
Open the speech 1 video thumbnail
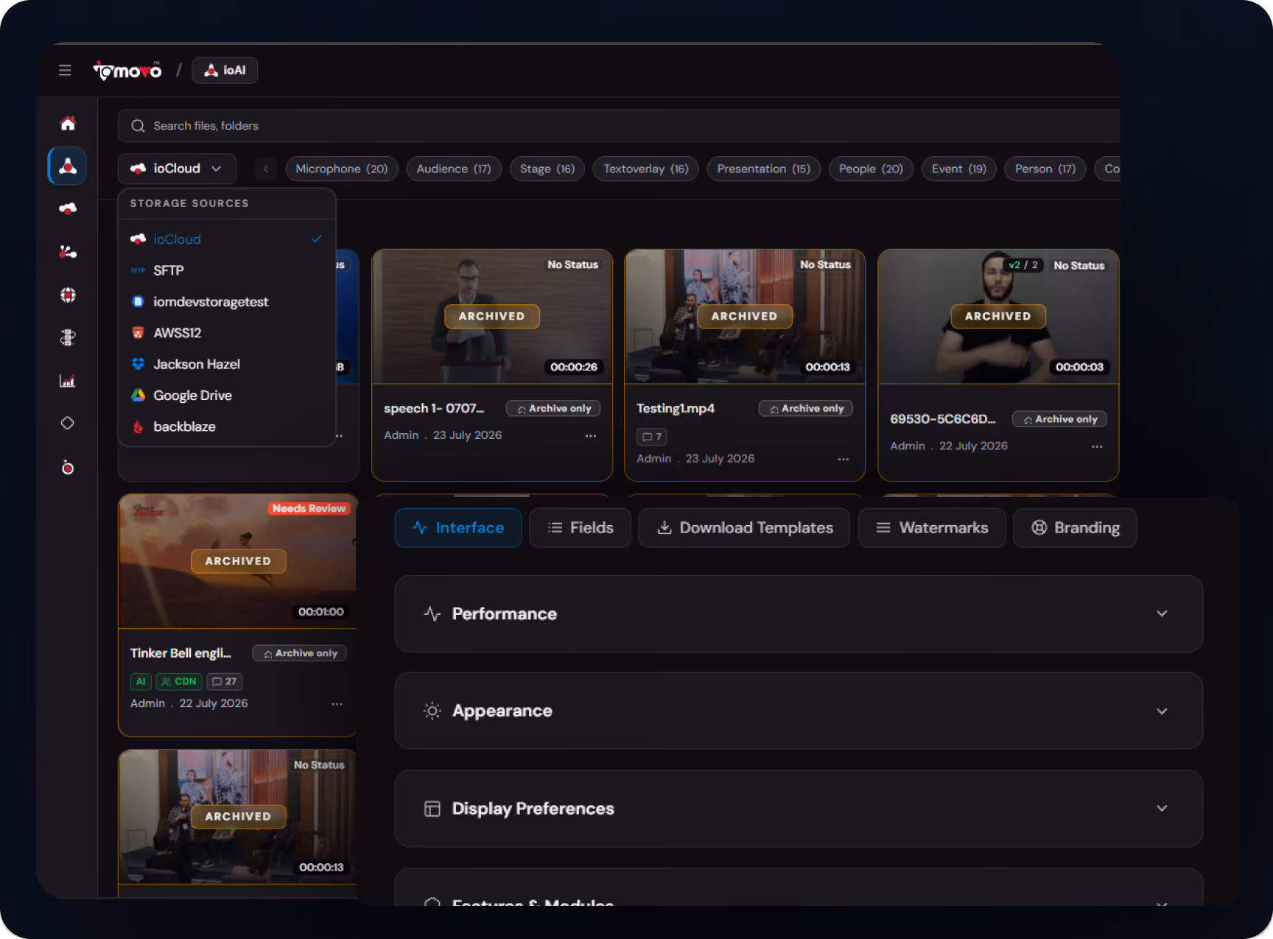click(x=492, y=317)
